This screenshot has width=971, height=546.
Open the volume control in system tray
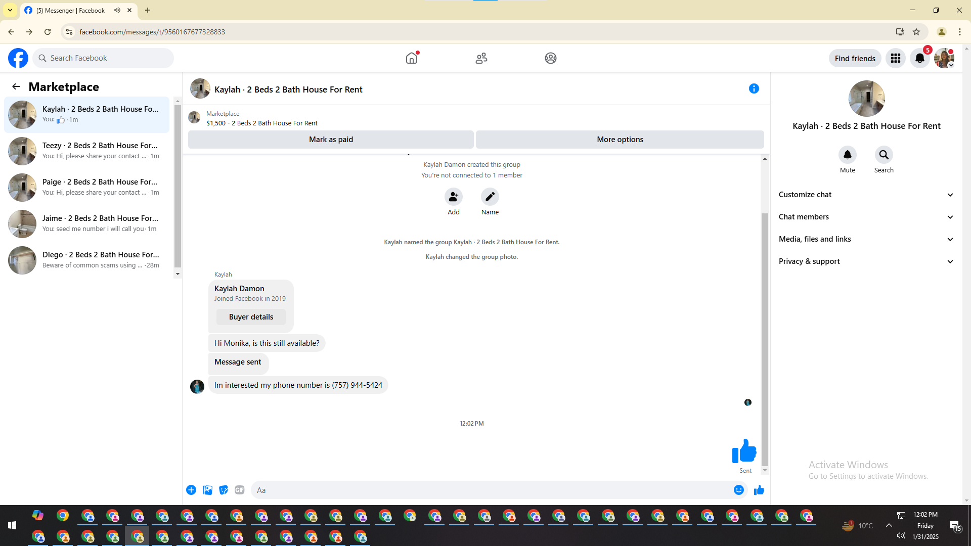coord(901,536)
